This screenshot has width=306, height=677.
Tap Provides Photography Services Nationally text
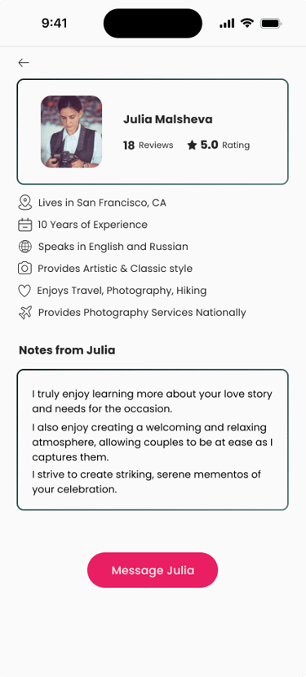[142, 313]
